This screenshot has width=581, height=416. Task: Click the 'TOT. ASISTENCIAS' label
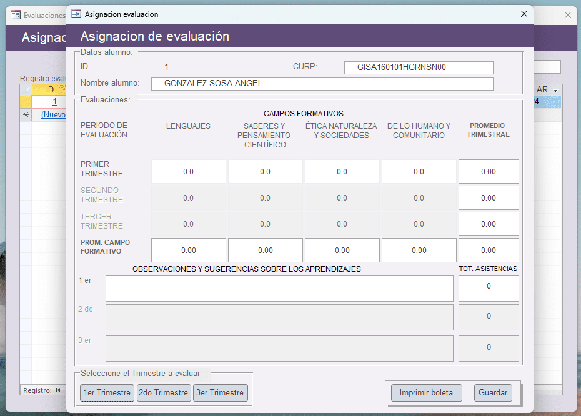coord(488,269)
